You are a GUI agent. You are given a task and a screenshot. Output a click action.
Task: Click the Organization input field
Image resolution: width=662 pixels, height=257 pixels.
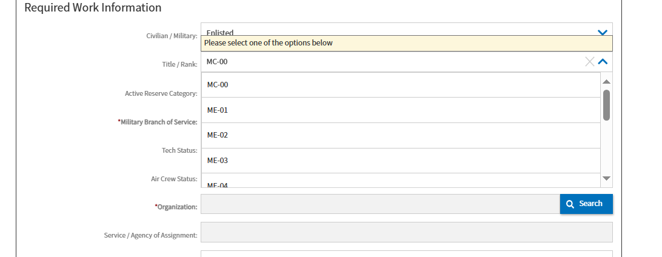(x=380, y=204)
